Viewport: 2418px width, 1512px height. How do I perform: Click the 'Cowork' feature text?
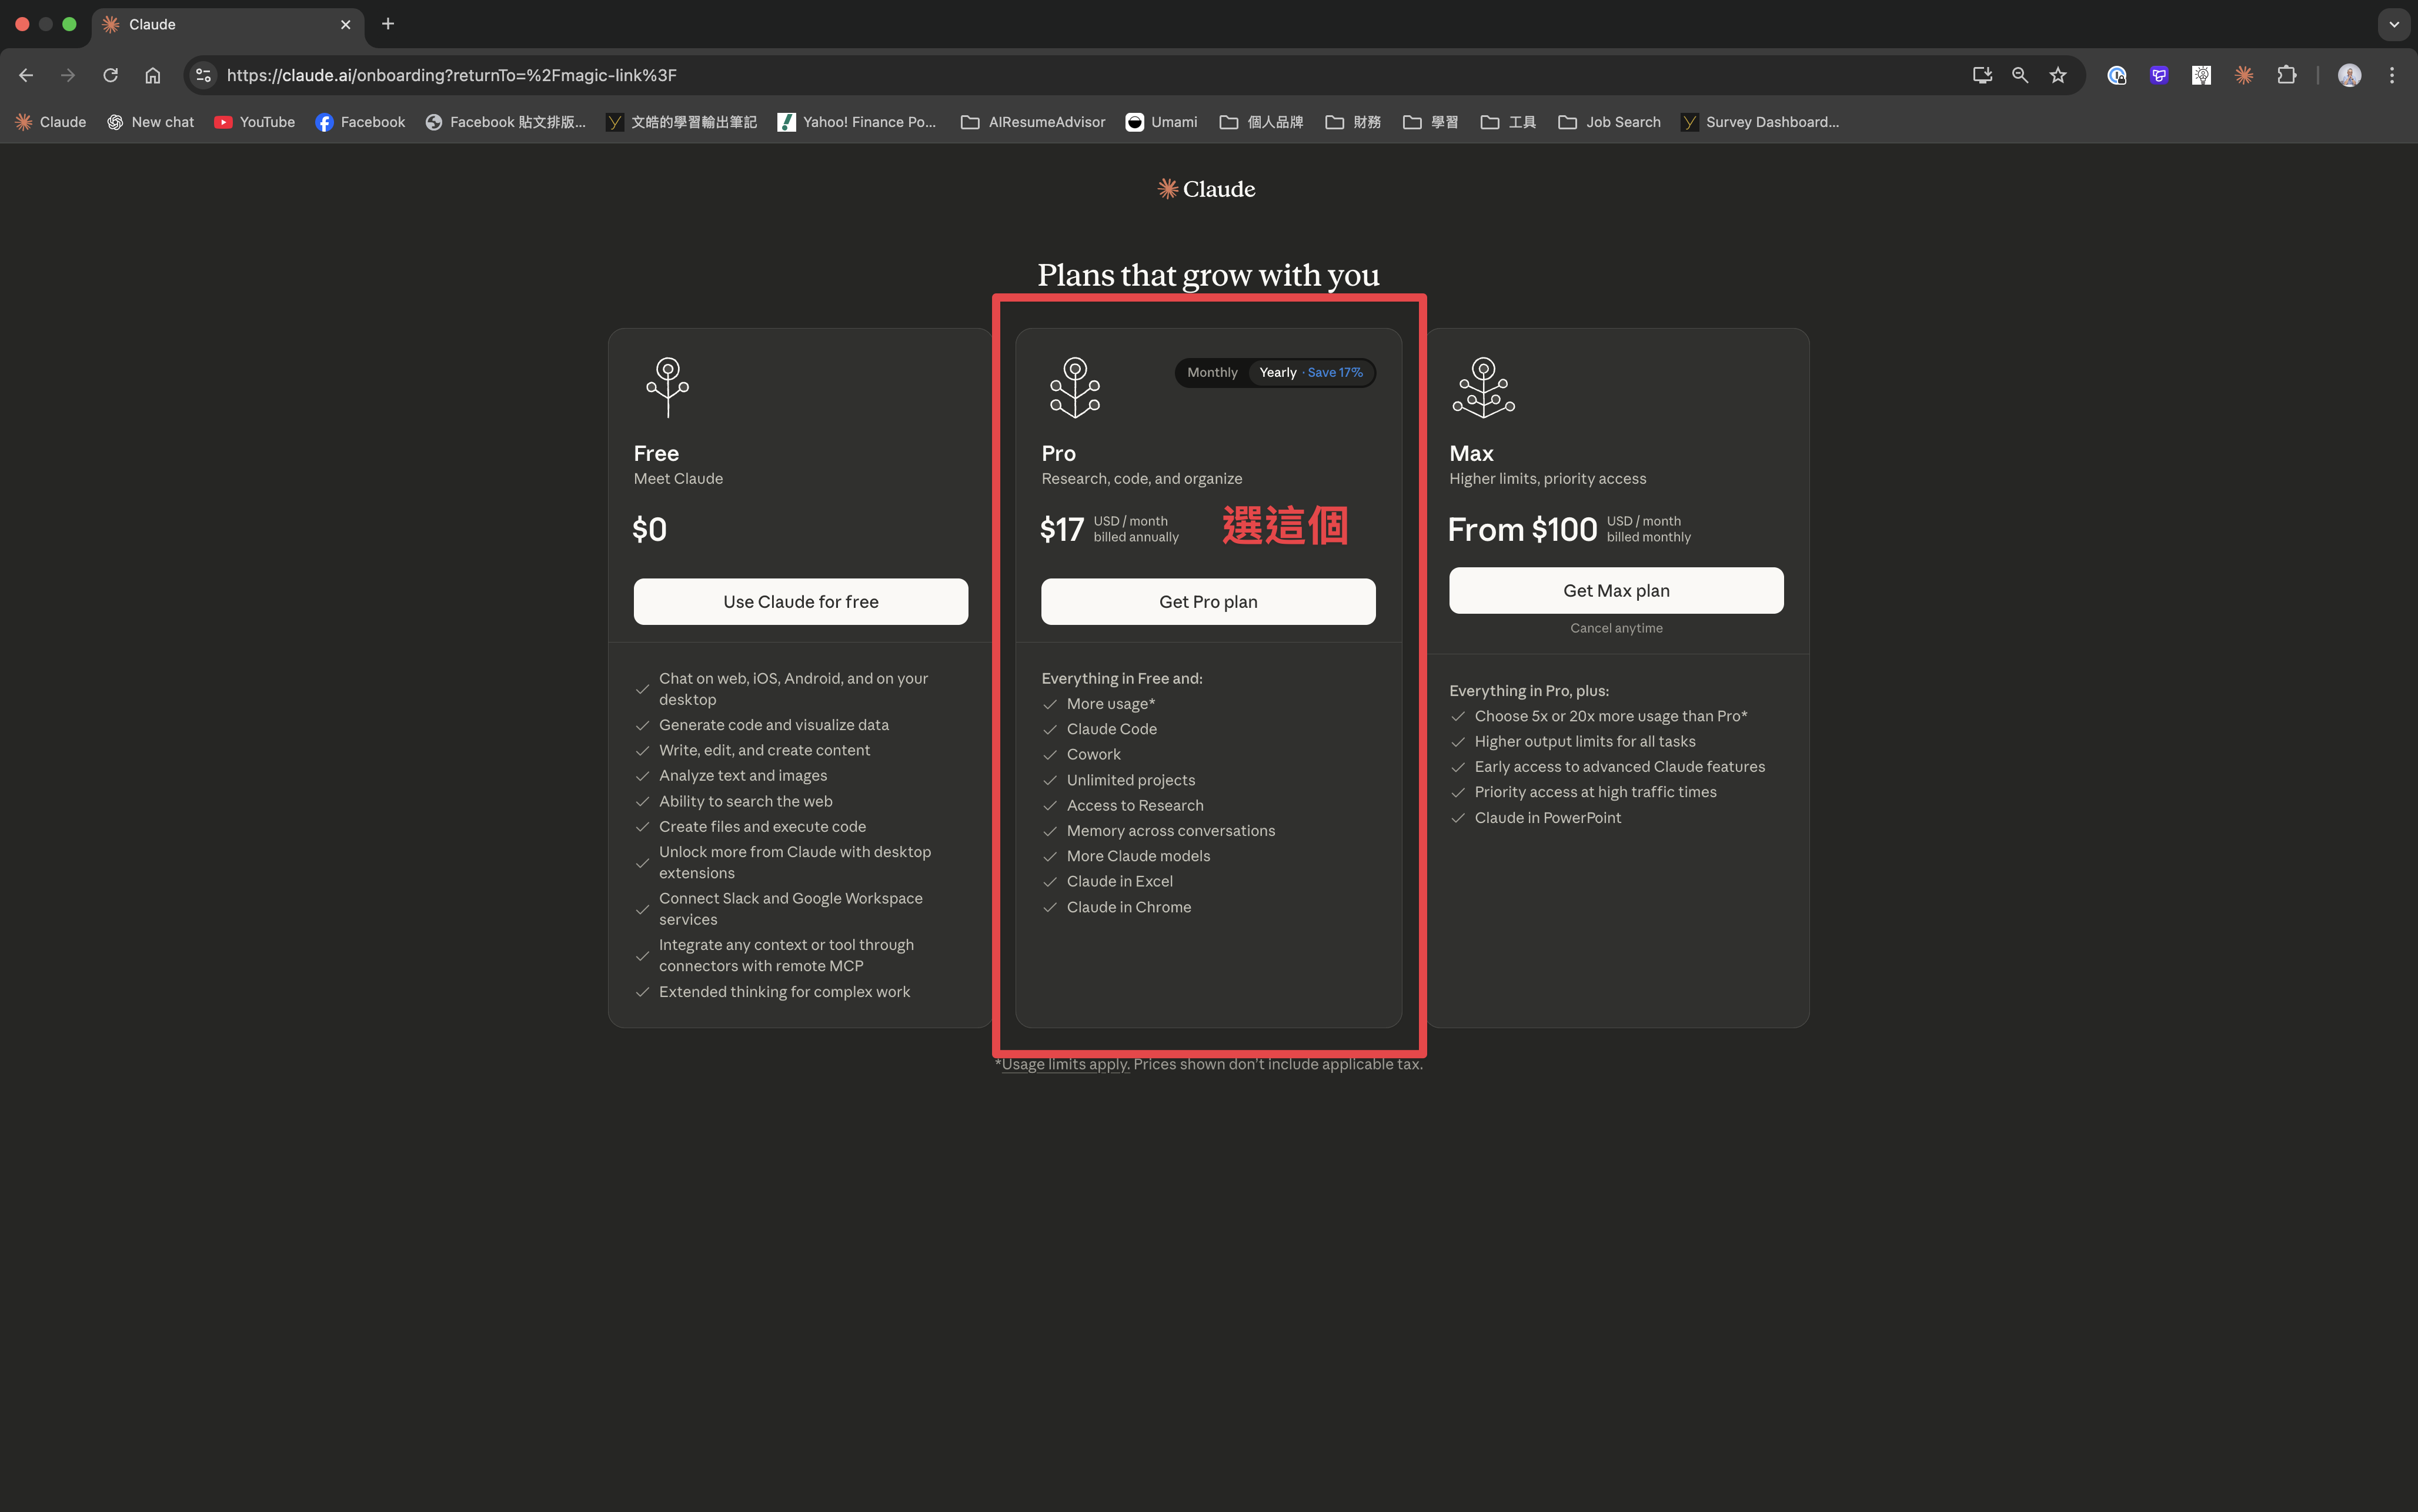[1094, 754]
